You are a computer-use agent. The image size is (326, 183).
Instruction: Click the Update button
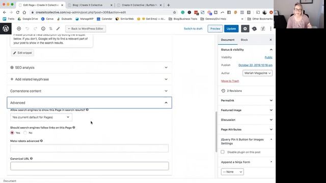231,28
